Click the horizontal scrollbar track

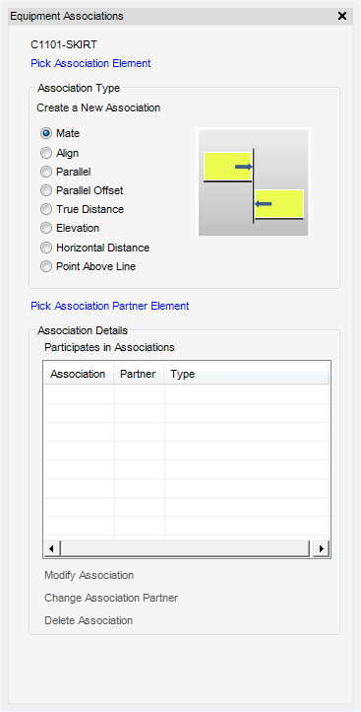click(186, 548)
